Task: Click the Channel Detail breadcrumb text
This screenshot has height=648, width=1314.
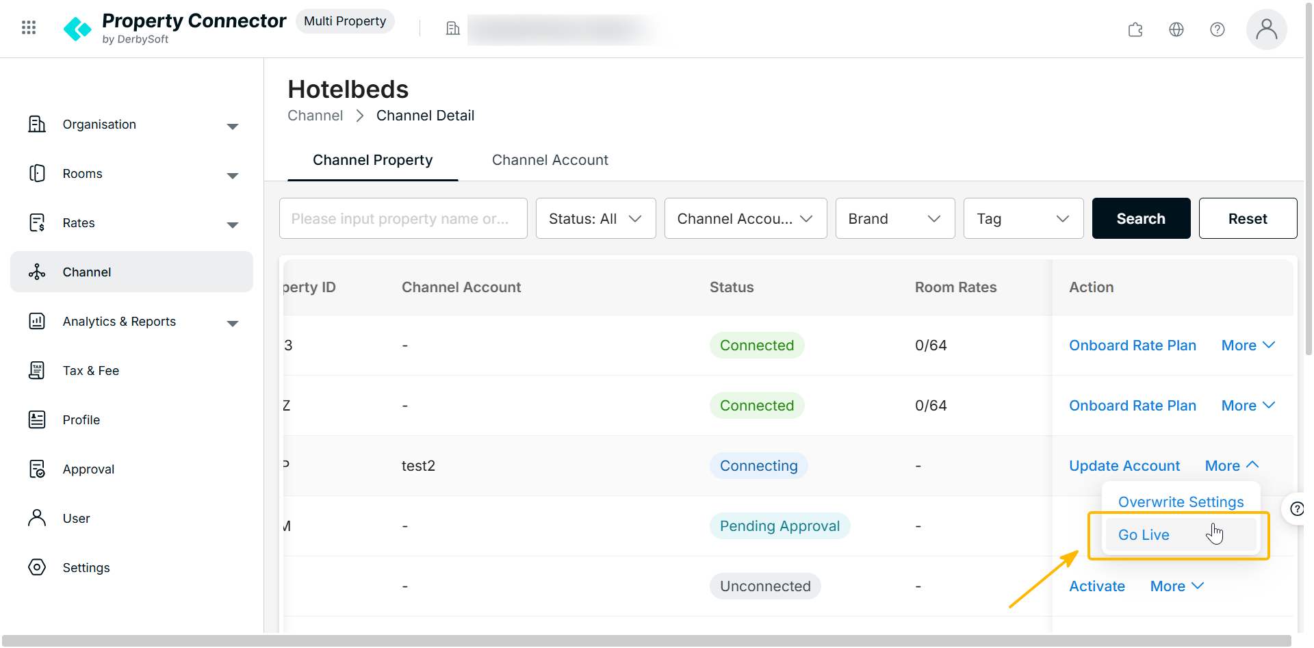Action: 425,116
